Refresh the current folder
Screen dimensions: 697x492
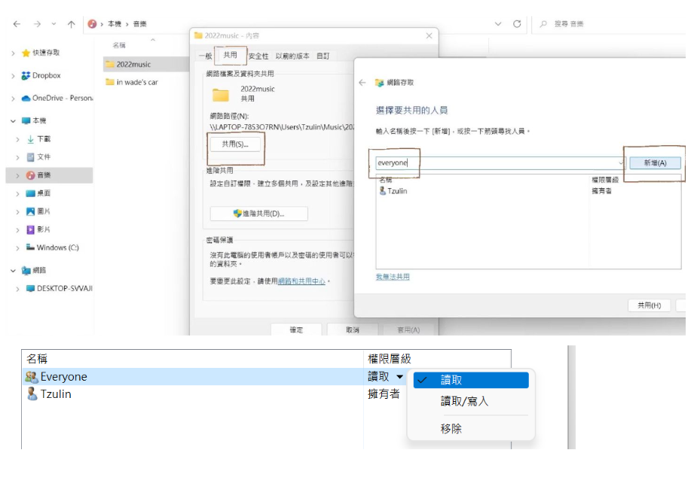(x=516, y=24)
